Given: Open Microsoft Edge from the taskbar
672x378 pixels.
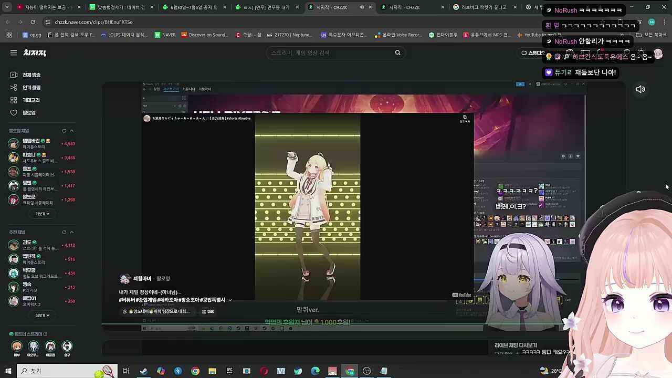Looking at the screenshot, I should pos(315,371).
